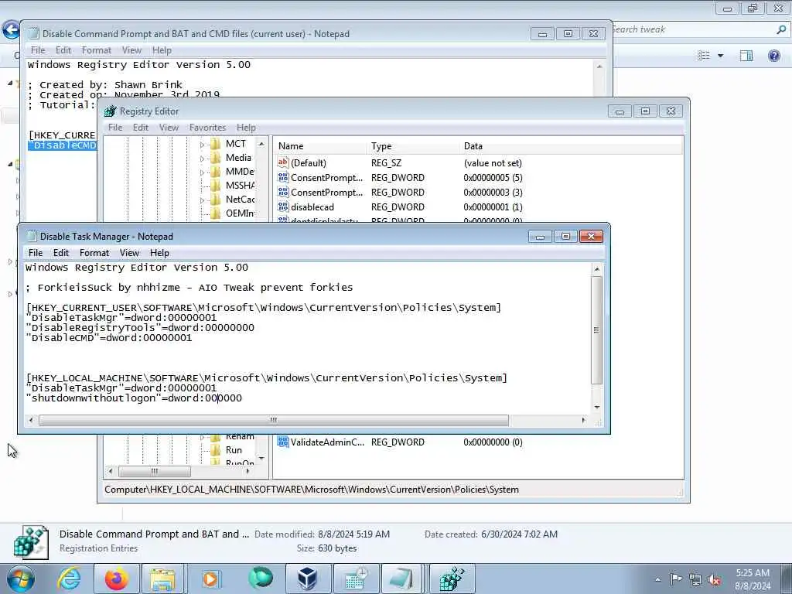Screen dimensions: 792x594
Task: Expand the MMDe registry key
Action: [202, 172]
